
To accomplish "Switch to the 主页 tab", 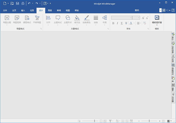I will [x=14, y=11].
